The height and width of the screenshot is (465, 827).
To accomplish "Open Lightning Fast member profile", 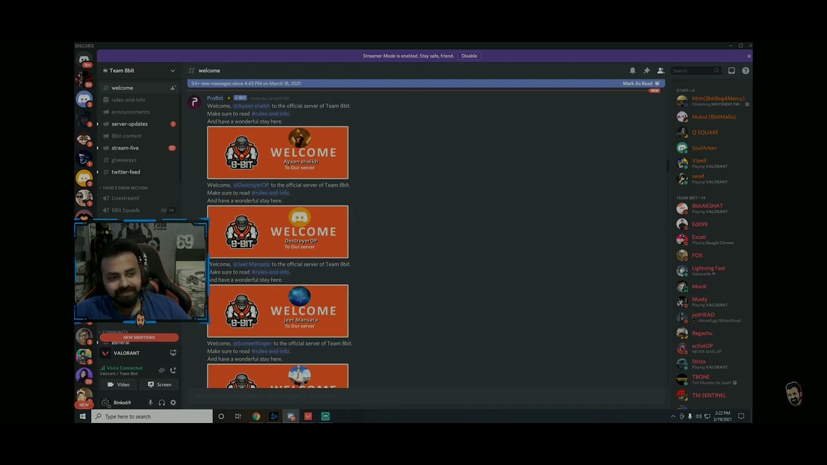I will click(x=712, y=271).
